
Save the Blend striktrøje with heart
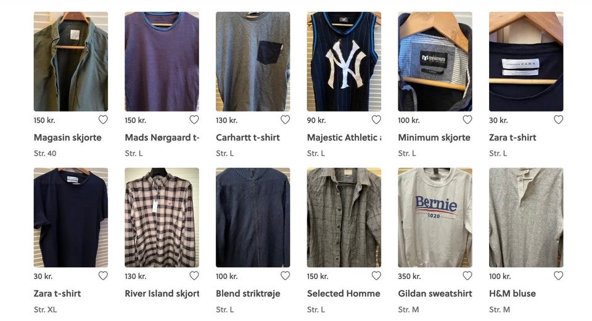[285, 276]
